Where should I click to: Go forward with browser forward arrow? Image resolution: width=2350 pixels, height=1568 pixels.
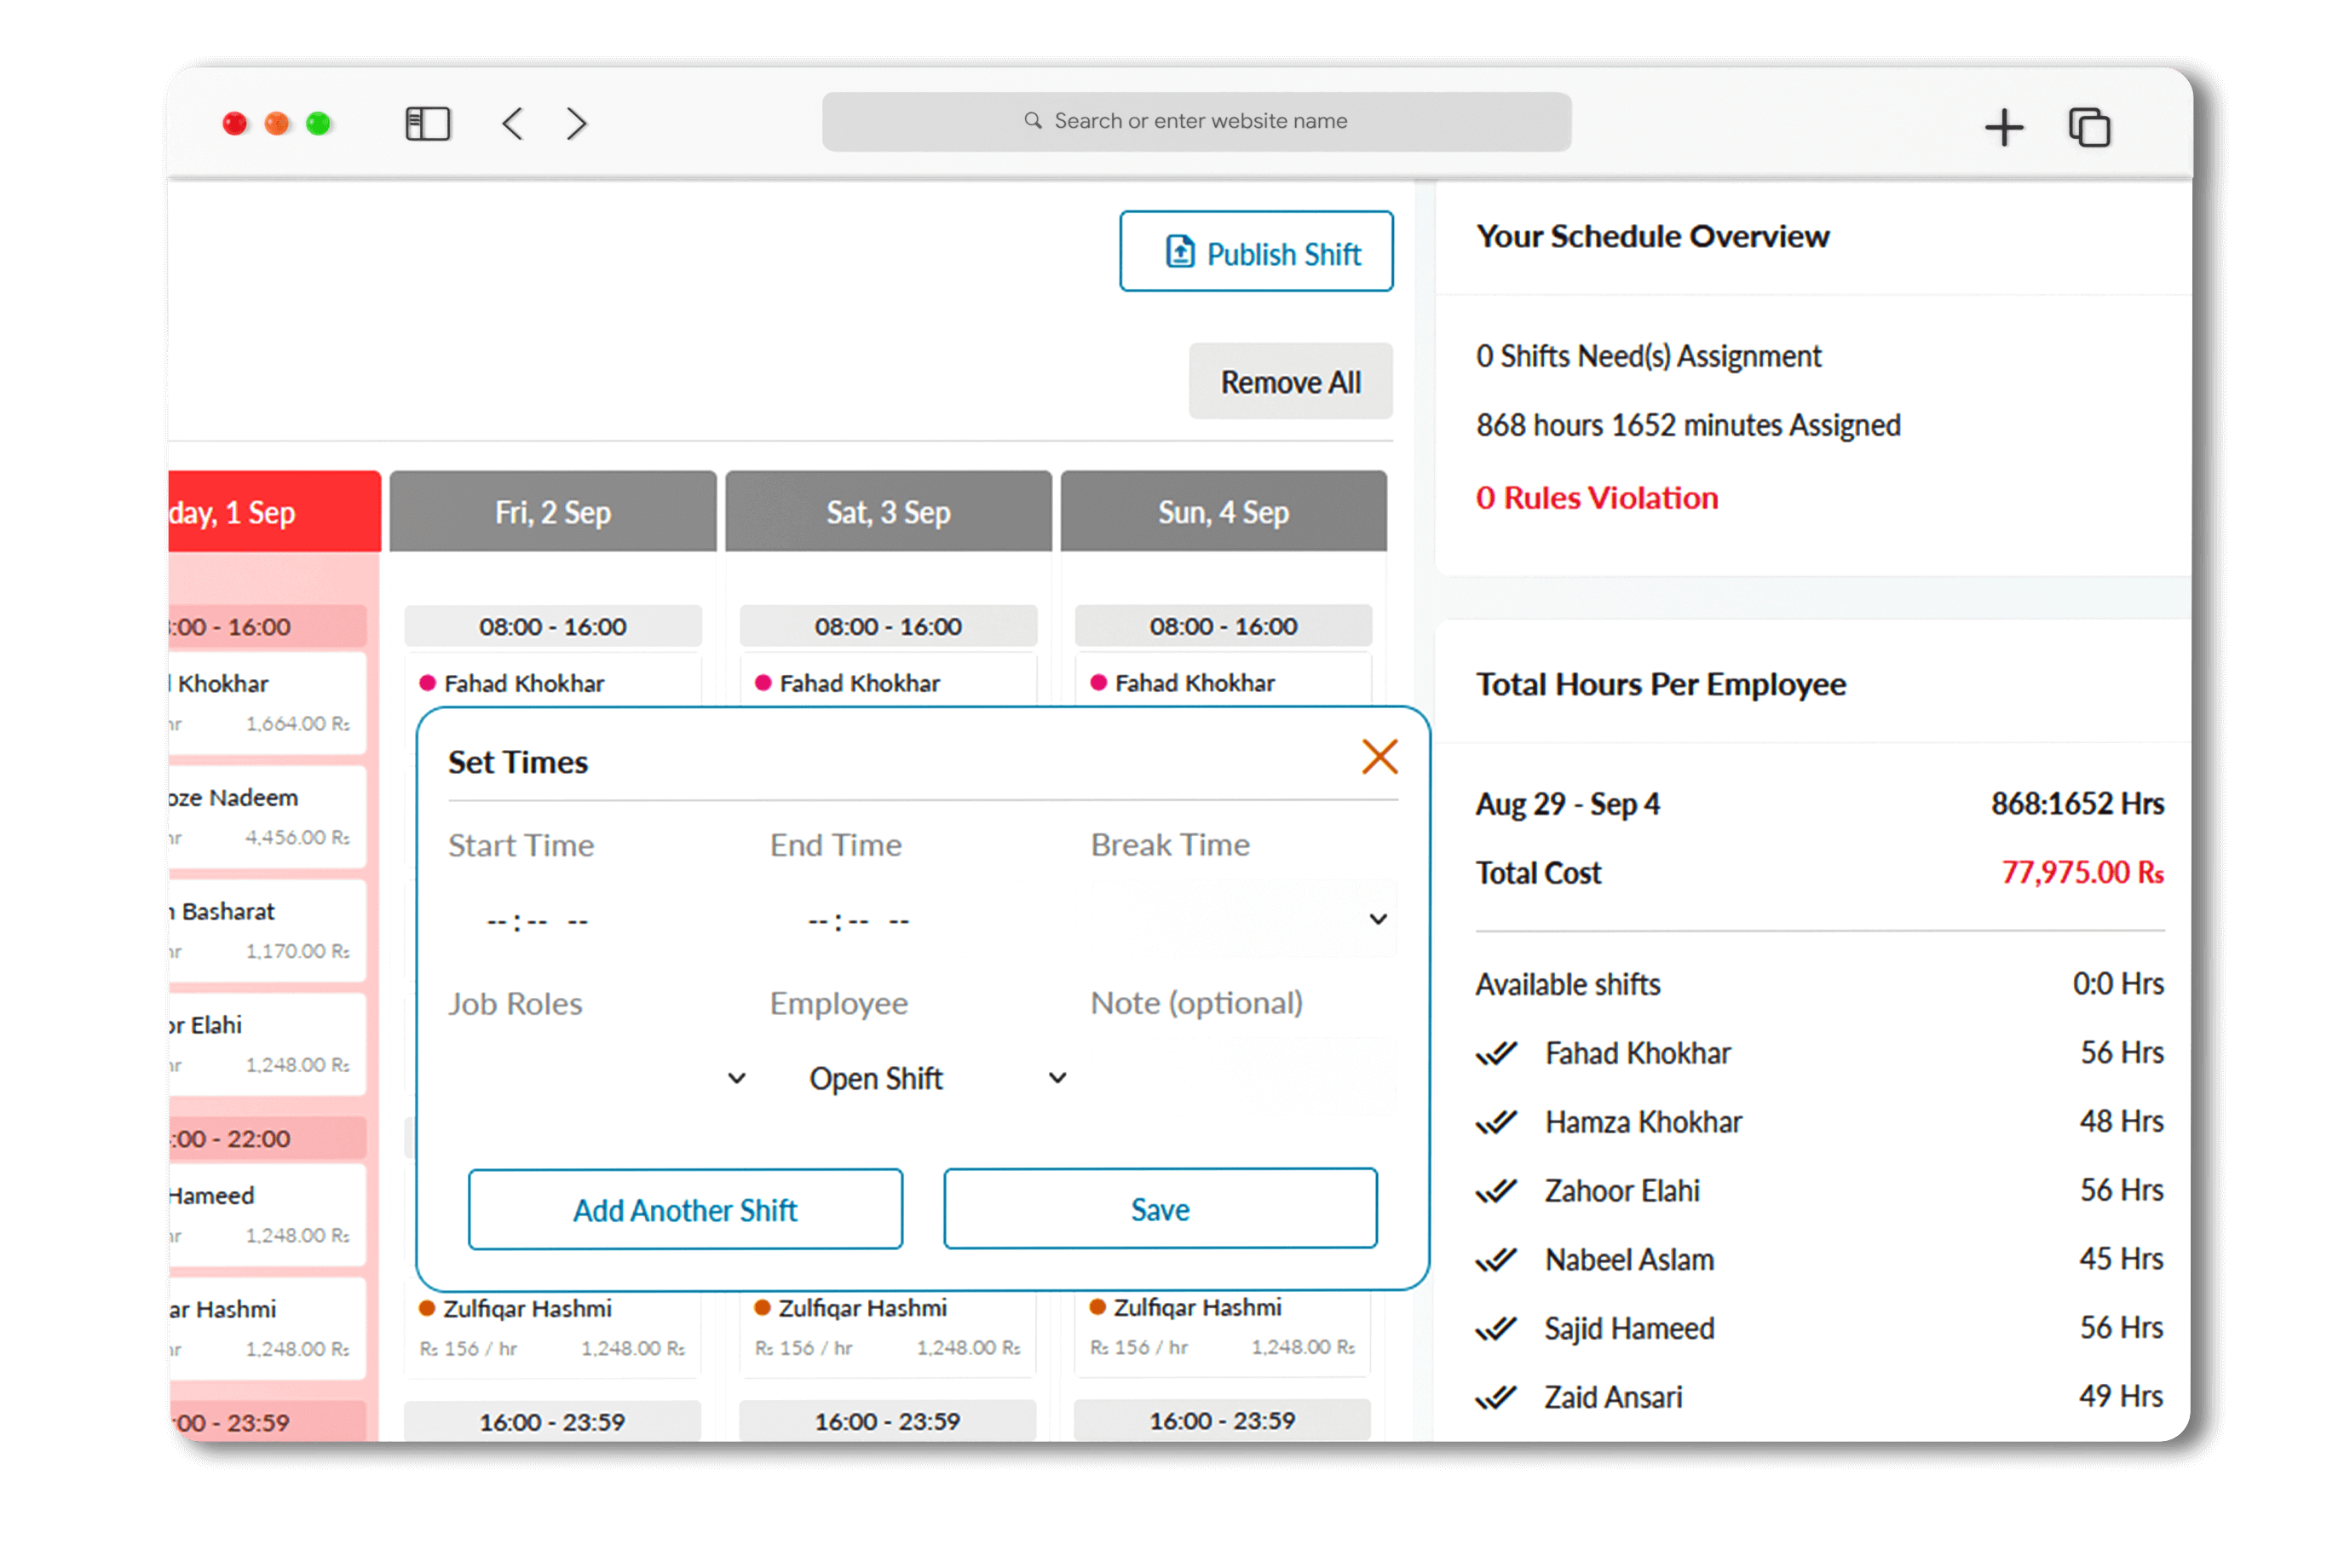pos(576,124)
